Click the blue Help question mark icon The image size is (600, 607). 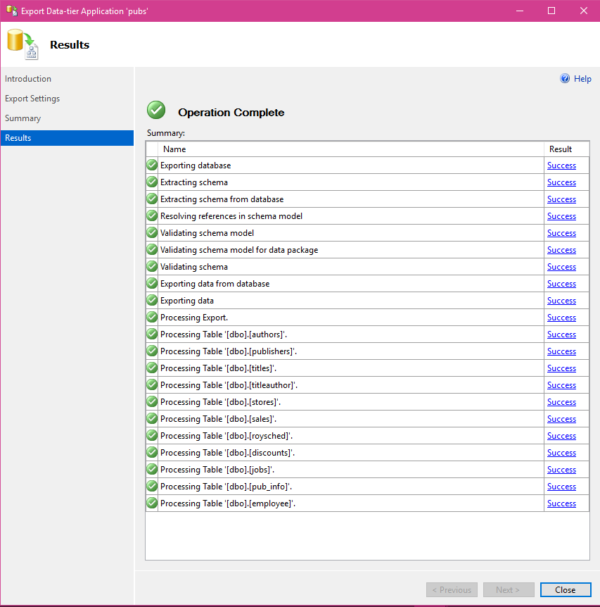(x=565, y=78)
